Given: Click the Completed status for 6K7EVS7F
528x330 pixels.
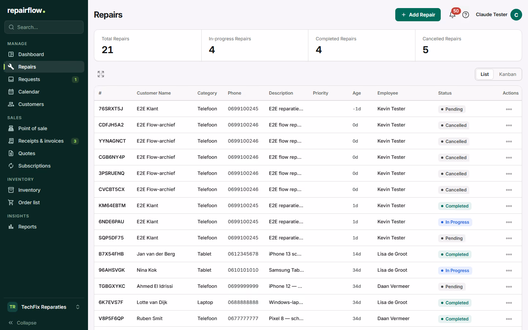Looking at the screenshot, I should coord(455,303).
